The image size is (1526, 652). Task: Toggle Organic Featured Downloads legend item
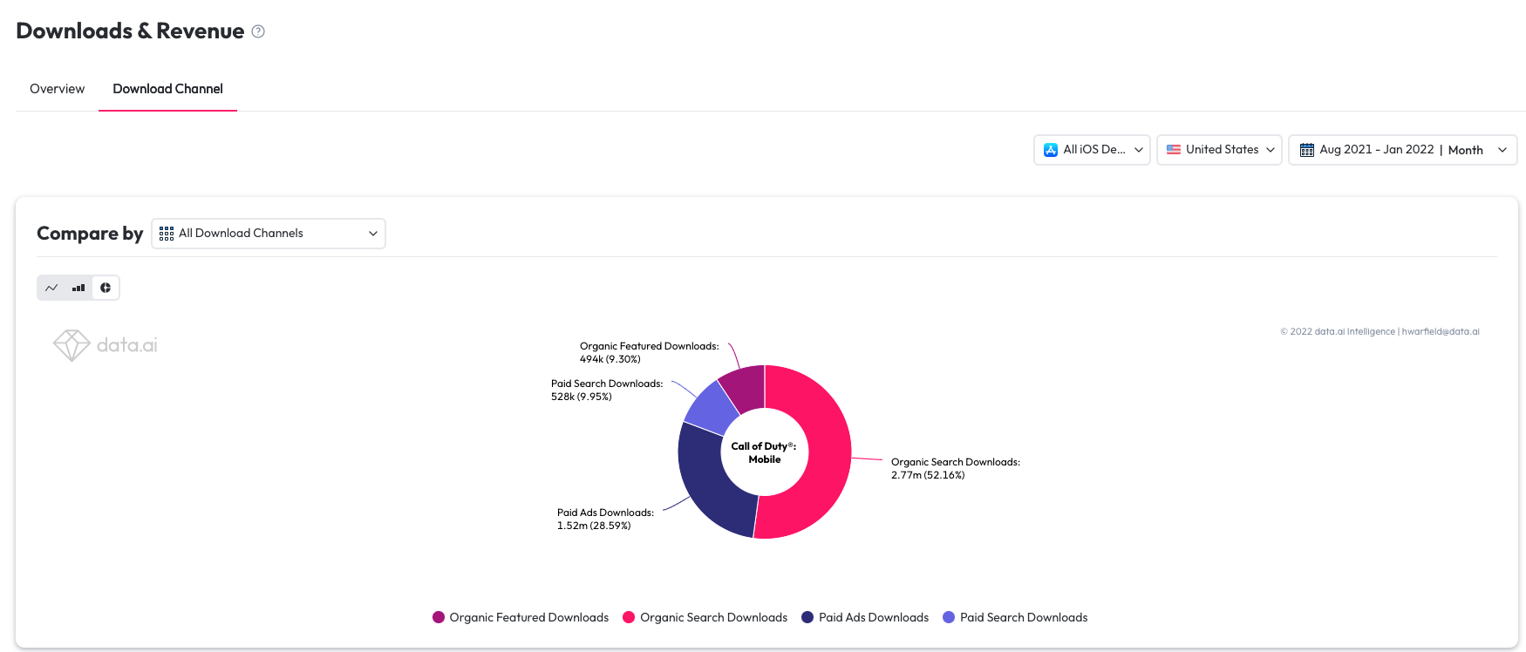[x=521, y=617]
